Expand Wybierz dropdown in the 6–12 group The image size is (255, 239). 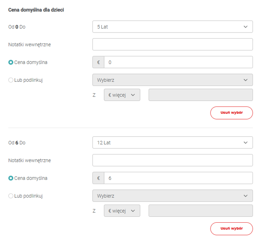pos(172,196)
